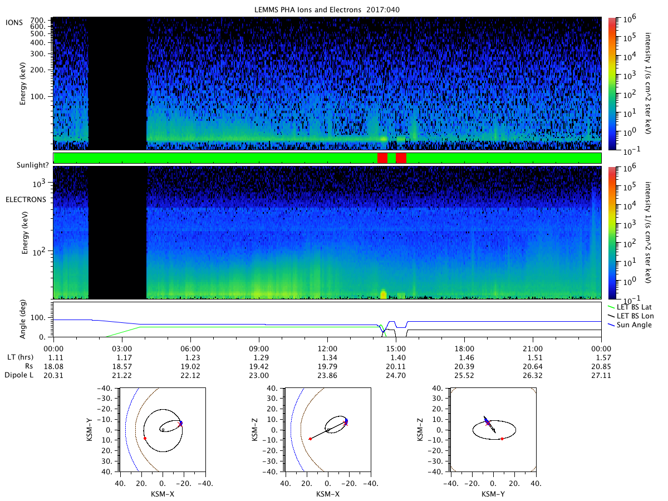Click the IONS panel label
The image size is (668, 501).
tap(16, 22)
